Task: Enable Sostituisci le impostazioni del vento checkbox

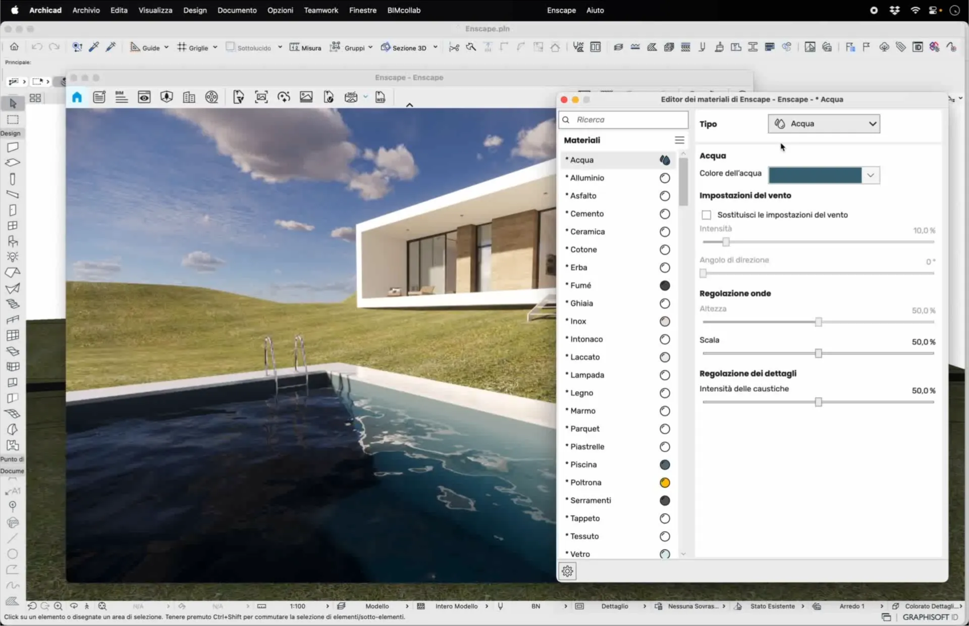Action: (x=706, y=215)
